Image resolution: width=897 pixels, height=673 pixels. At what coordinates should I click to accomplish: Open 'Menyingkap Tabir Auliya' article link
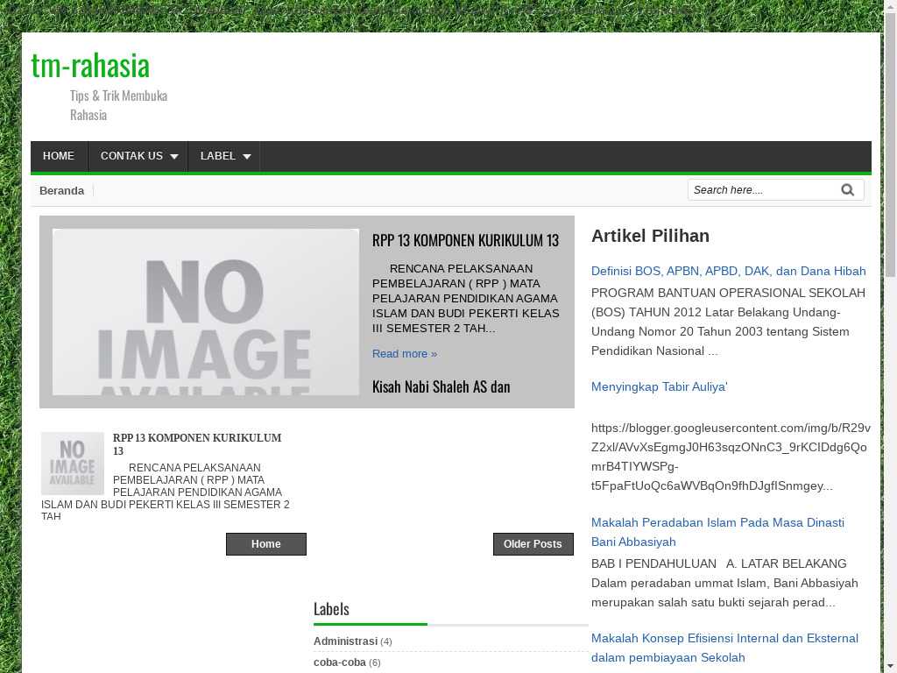coord(659,387)
